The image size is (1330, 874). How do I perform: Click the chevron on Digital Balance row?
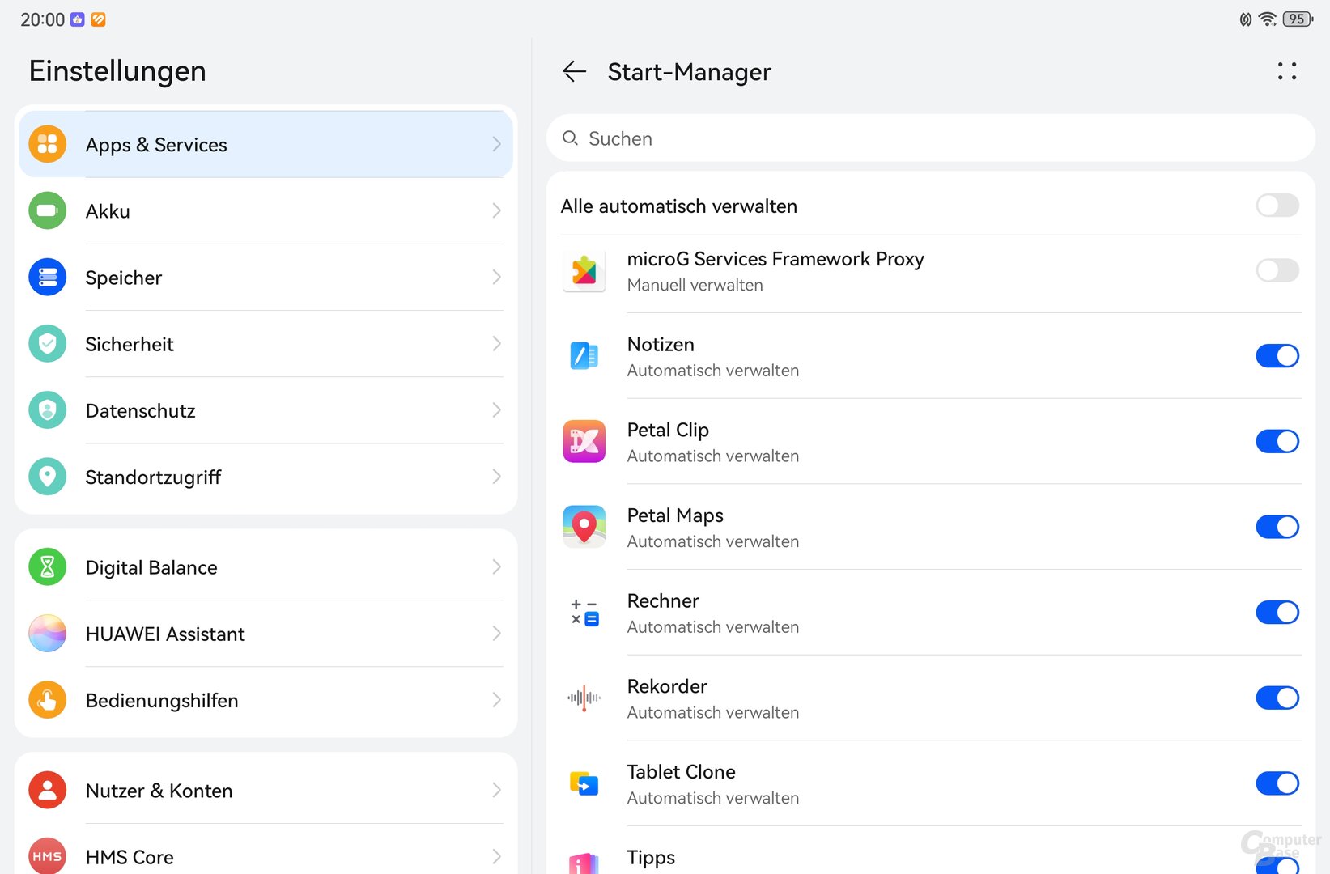point(496,567)
